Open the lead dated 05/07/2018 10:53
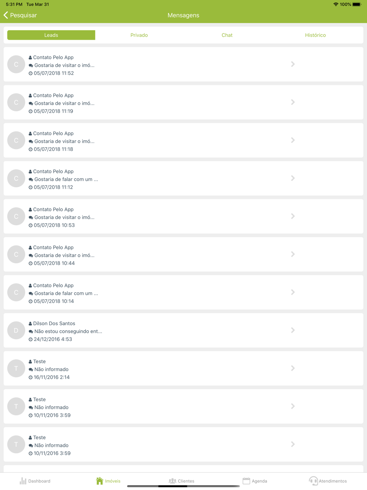 tap(183, 216)
